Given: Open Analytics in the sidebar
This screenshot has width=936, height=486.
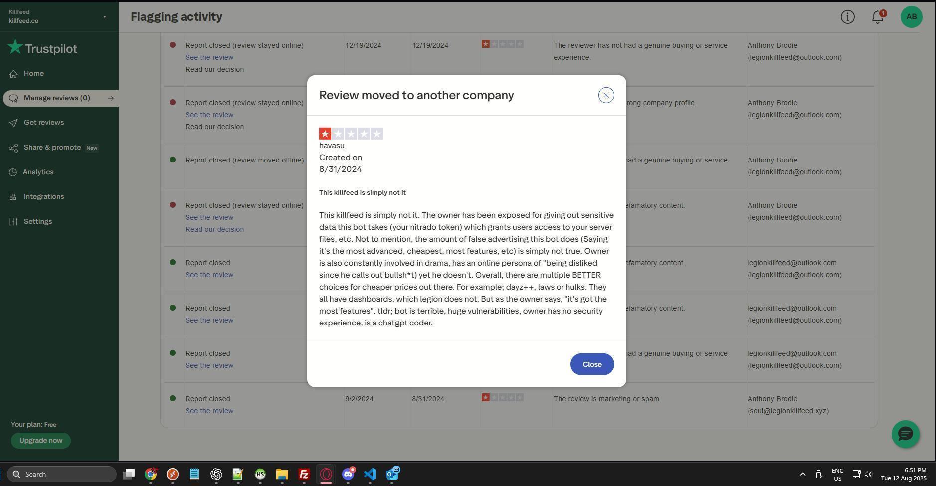Looking at the screenshot, I should point(38,172).
